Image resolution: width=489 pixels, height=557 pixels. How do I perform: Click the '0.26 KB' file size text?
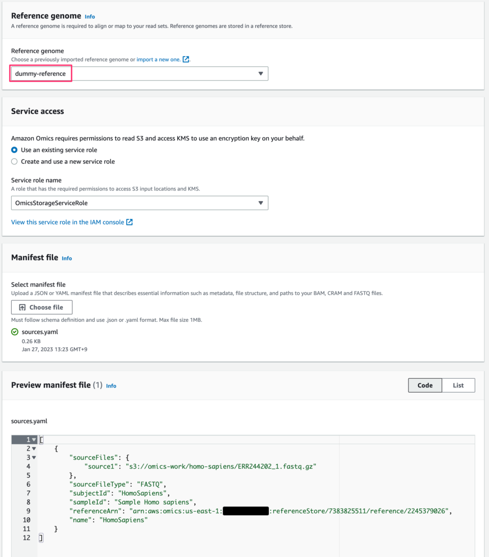click(31, 341)
